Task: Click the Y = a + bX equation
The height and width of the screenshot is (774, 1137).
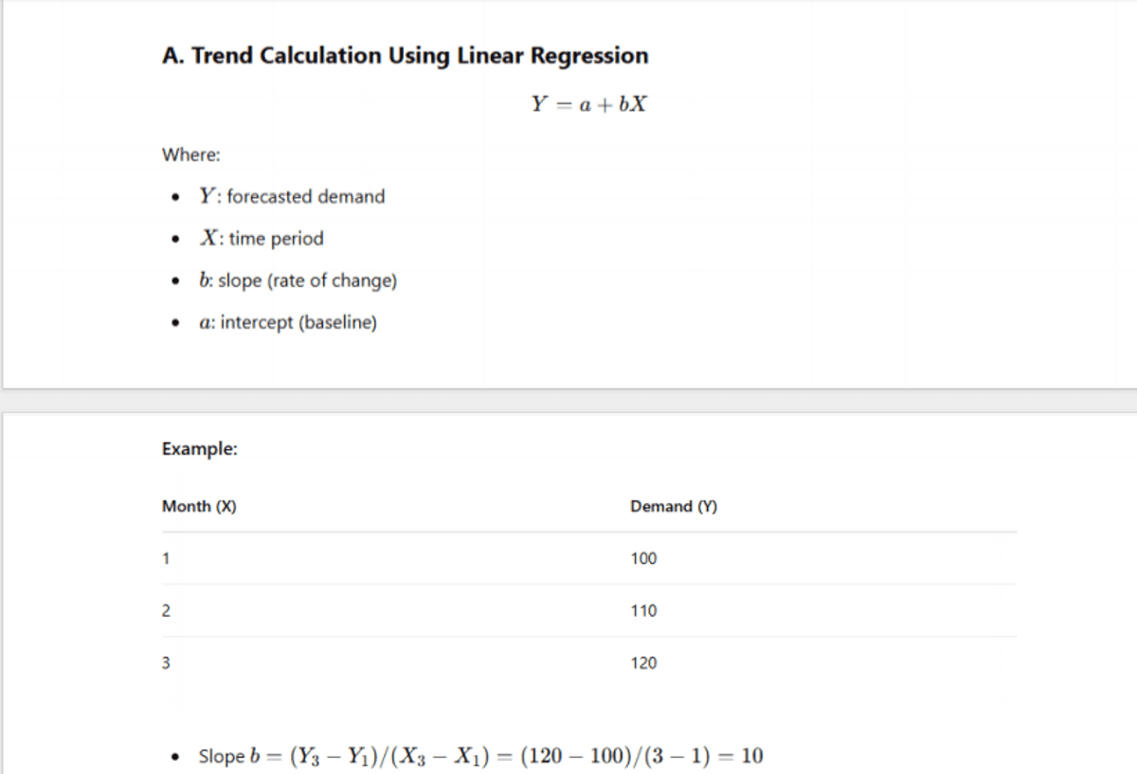Action: tap(588, 104)
